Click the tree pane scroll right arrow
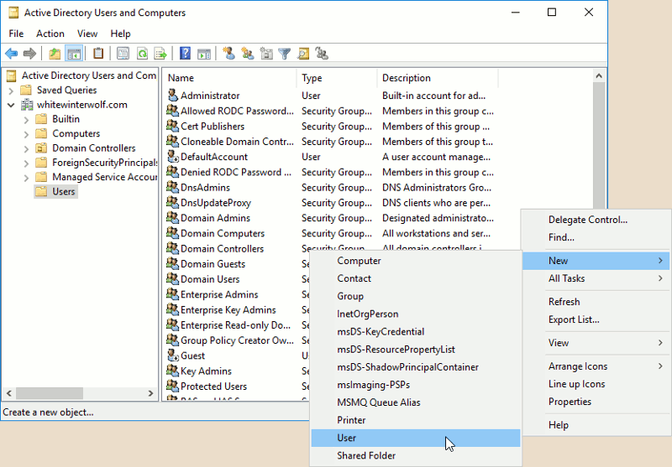 click(150, 393)
